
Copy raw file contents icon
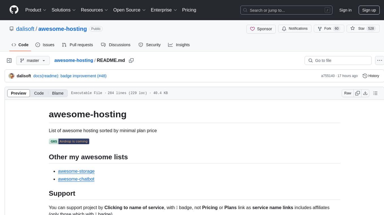pyautogui.click(x=357, y=93)
